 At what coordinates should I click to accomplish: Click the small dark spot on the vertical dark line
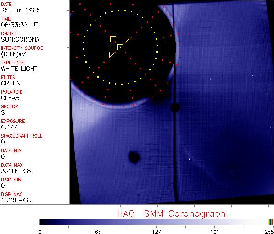174,107
